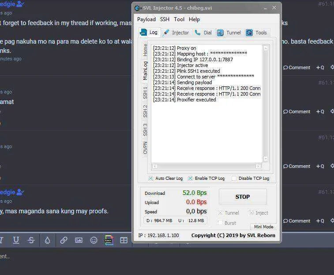Enable the Burst checkbox

(x=221, y=223)
